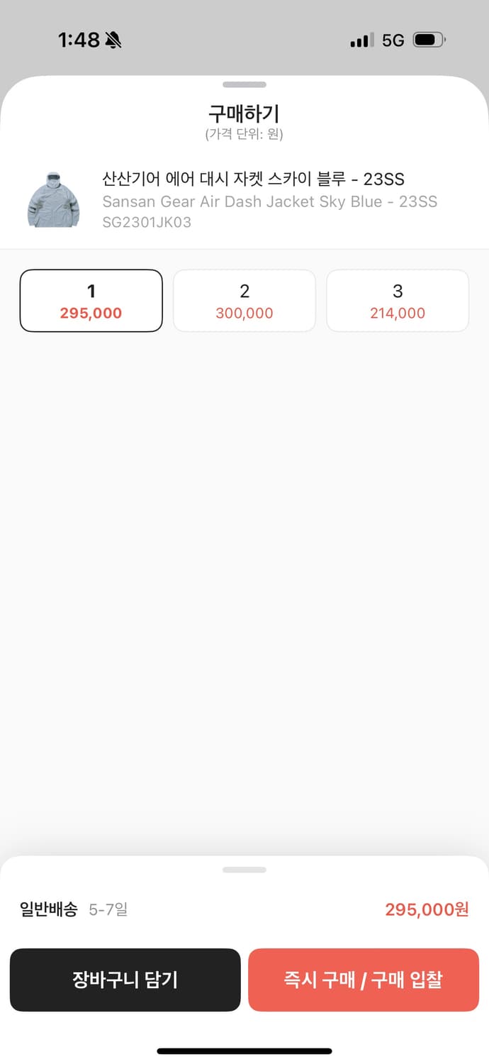The image size is (489, 1064).
Task: Tap the cellular signal bars icon
Action: pos(361,40)
